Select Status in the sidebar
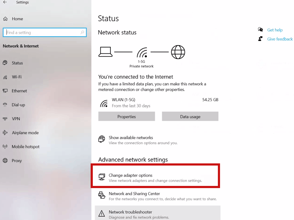This screenshot has width=294, height=220. pyautogui.click(x=17, y=63)
